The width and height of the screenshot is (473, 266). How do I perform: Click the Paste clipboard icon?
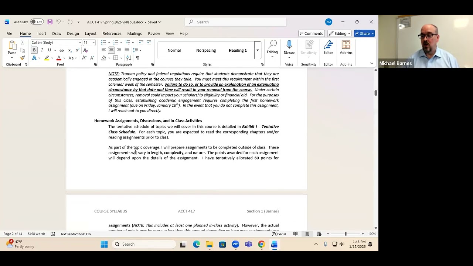[12, 45]
